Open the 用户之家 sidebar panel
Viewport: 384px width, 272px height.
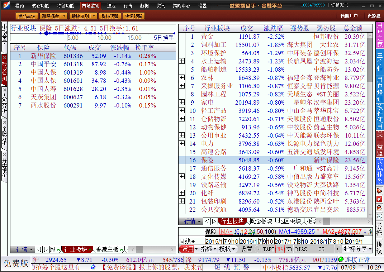click(379, 35)
